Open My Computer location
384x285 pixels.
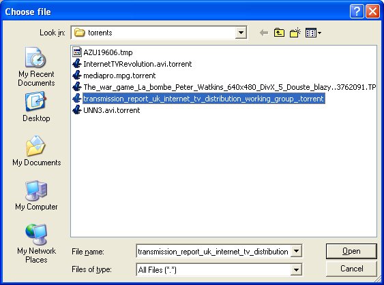36,195
